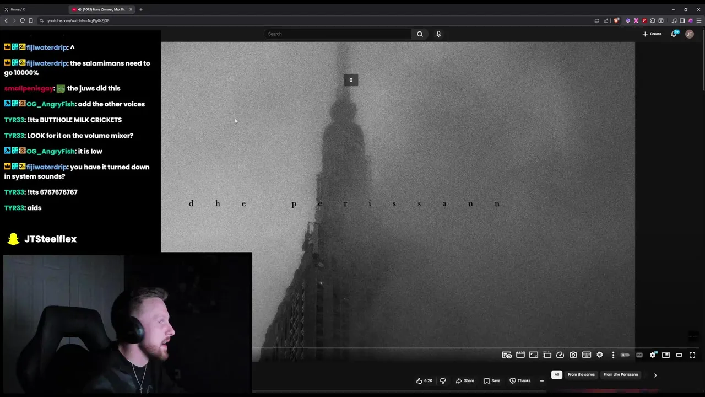Share this page from address bar
This screenshot has width=705, height=397.
tap(606, 20)
